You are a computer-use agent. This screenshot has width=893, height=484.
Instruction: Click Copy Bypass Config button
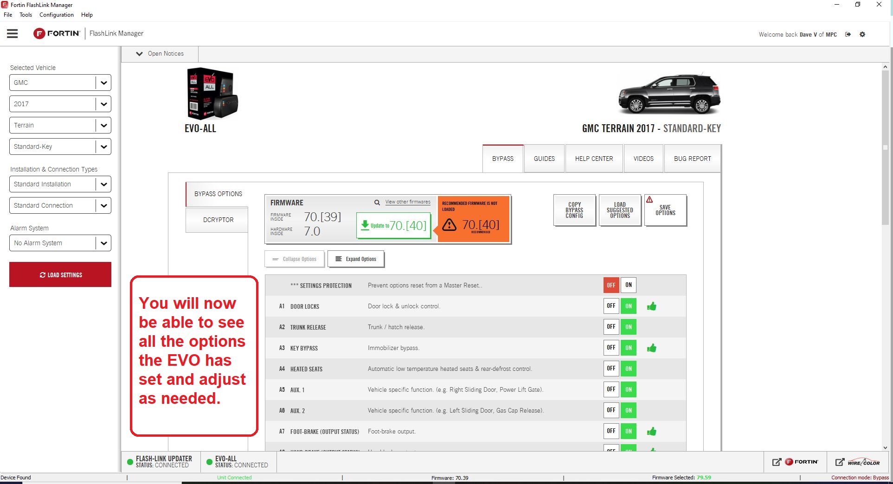(x=574, y=210)
